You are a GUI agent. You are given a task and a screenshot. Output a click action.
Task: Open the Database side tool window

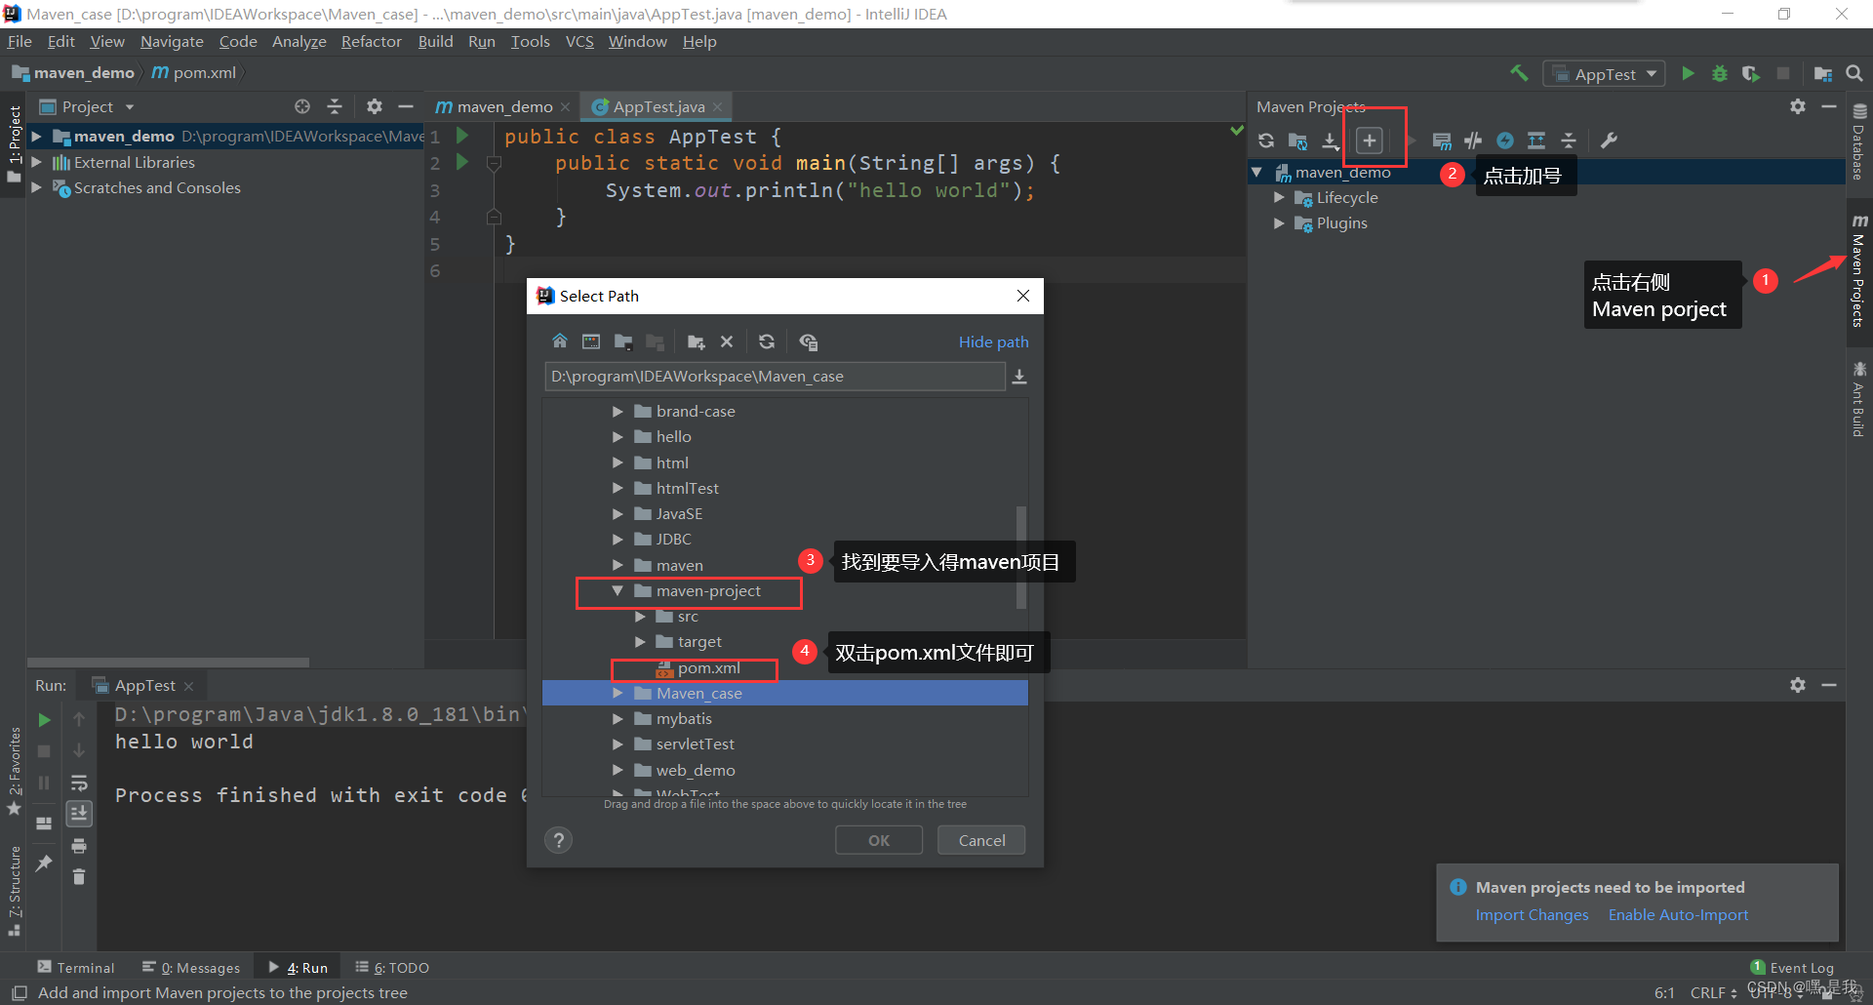click(x=1859, y=141)
